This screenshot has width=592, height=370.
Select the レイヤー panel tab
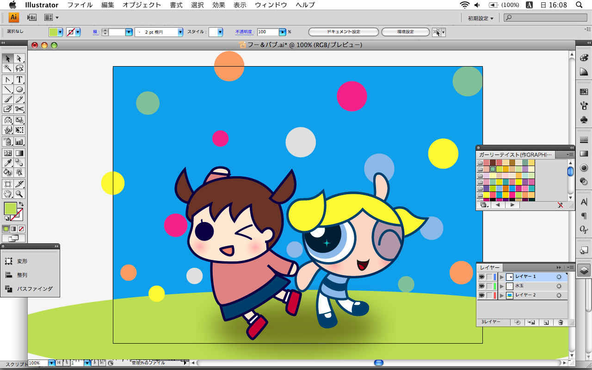490,267
